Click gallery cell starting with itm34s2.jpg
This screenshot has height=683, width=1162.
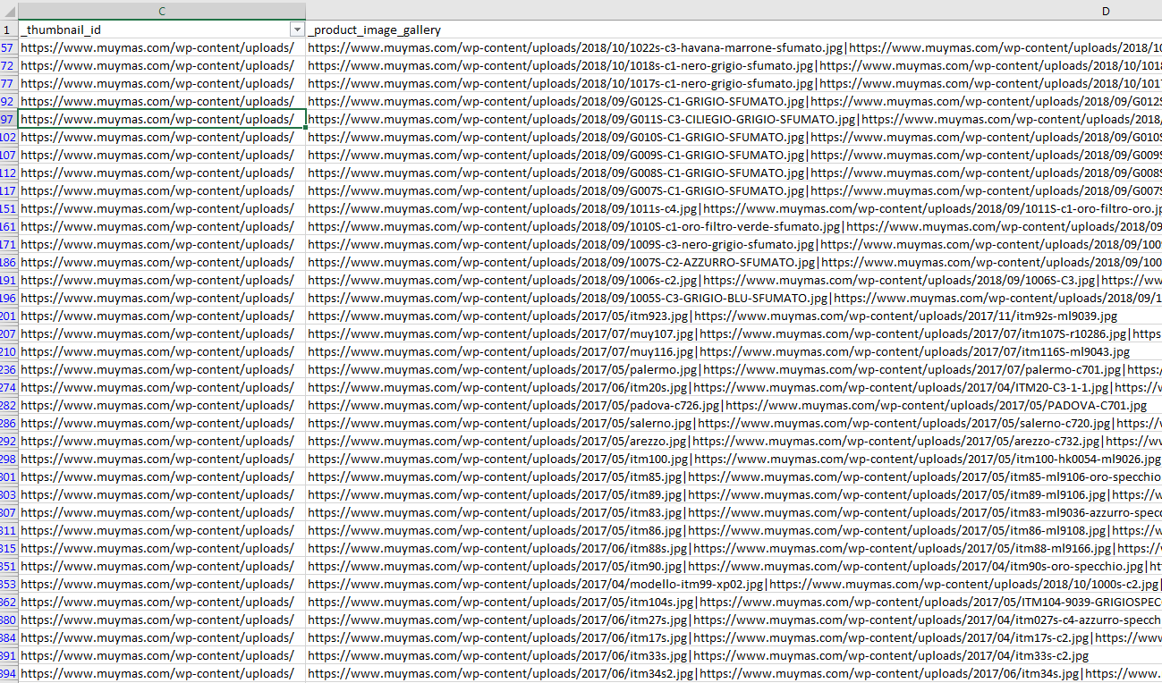click(734, 673)
